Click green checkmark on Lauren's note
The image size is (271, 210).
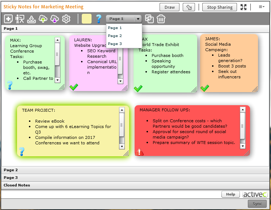tap(74, 87)
